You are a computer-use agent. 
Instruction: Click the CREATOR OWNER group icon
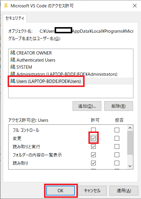click(13, 53)
